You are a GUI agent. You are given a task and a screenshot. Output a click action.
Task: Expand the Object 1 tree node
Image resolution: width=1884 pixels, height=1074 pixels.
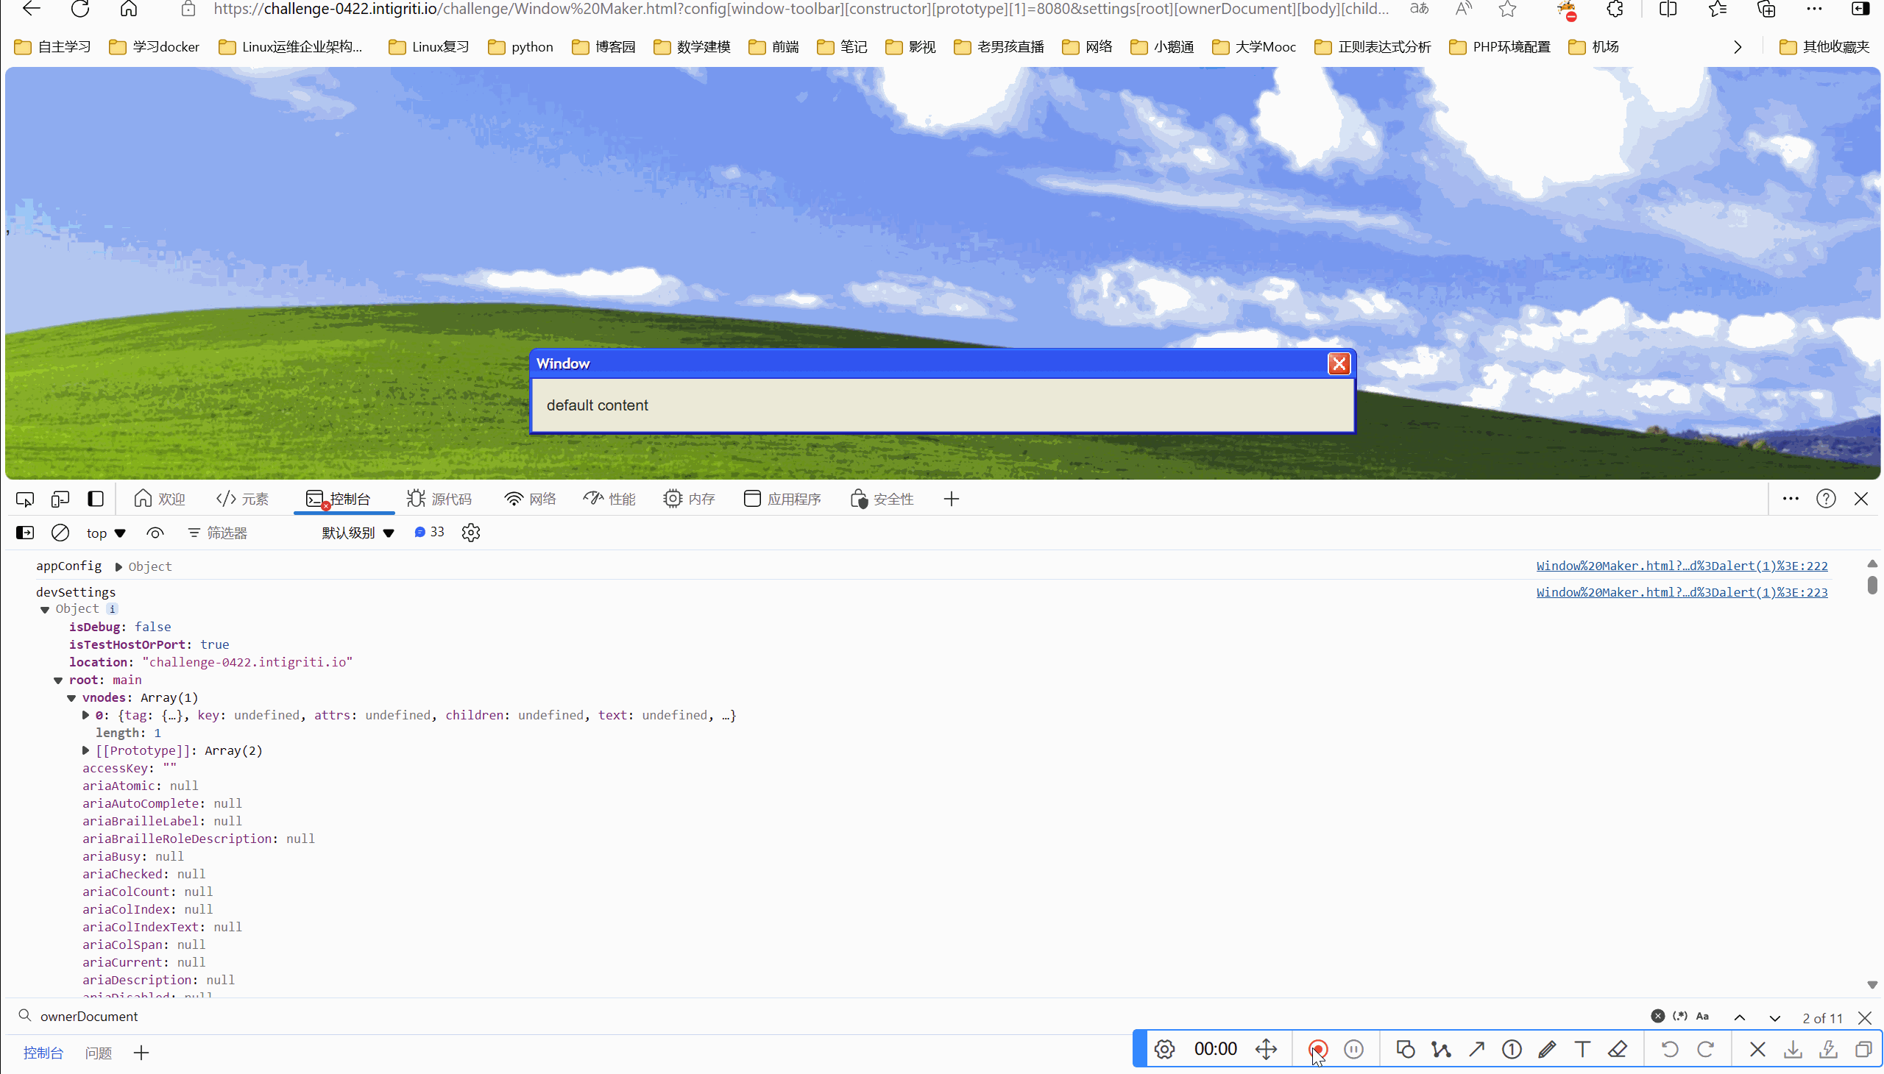pos(46,608)
